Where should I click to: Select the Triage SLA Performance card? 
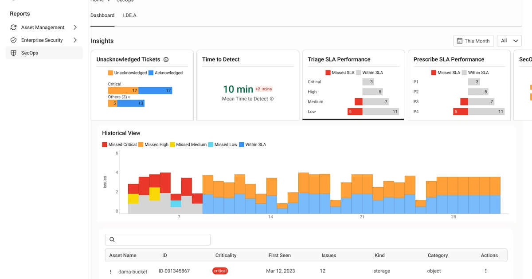pyautogui.click(x=353, y=85)
